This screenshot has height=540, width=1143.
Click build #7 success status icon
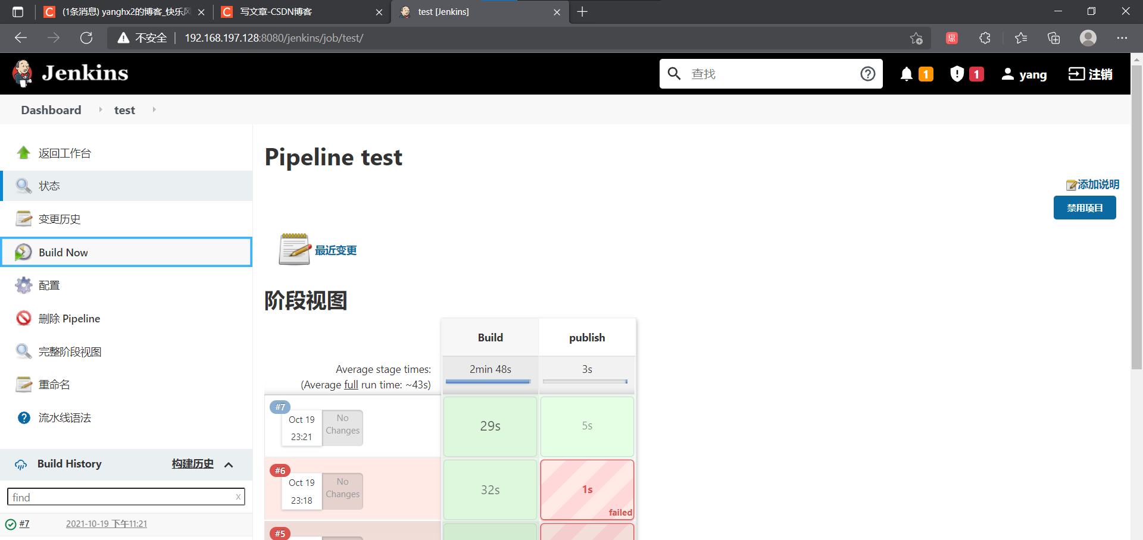(x=11, y=525)
